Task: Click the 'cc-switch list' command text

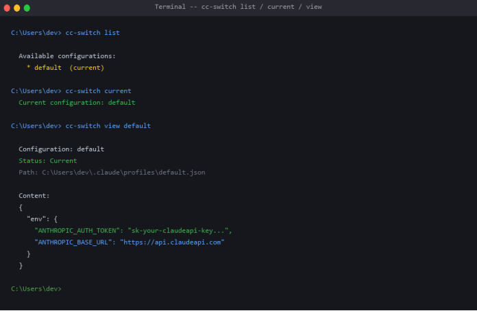Action: point(93,33)
